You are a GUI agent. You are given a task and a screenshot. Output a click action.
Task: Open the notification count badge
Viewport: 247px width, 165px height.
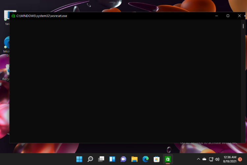[x=240, y=159]
